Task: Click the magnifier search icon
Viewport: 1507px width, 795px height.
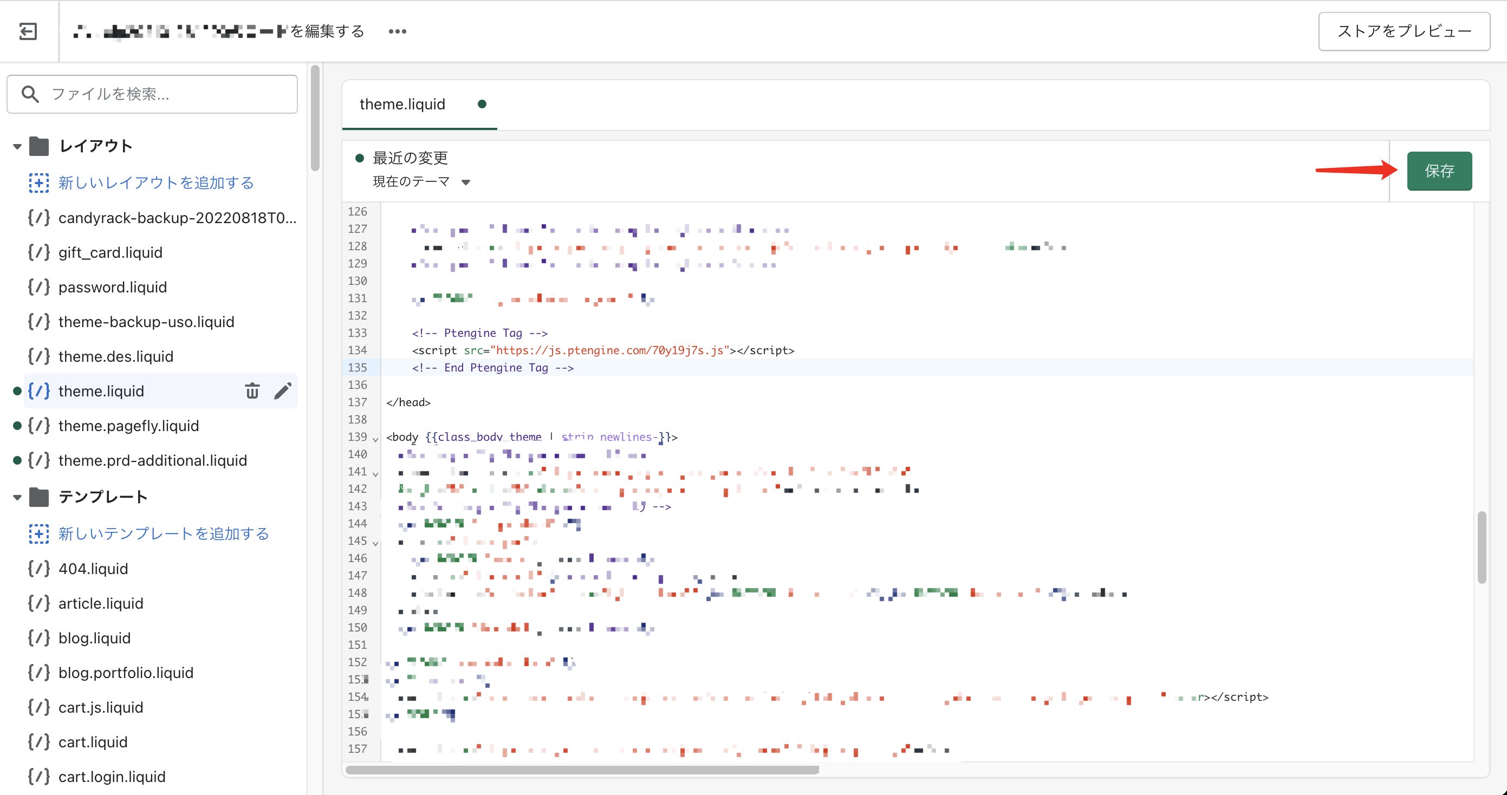Action: tap(30, 94)
